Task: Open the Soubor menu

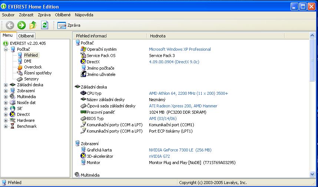Action: [x=8, y=15]
